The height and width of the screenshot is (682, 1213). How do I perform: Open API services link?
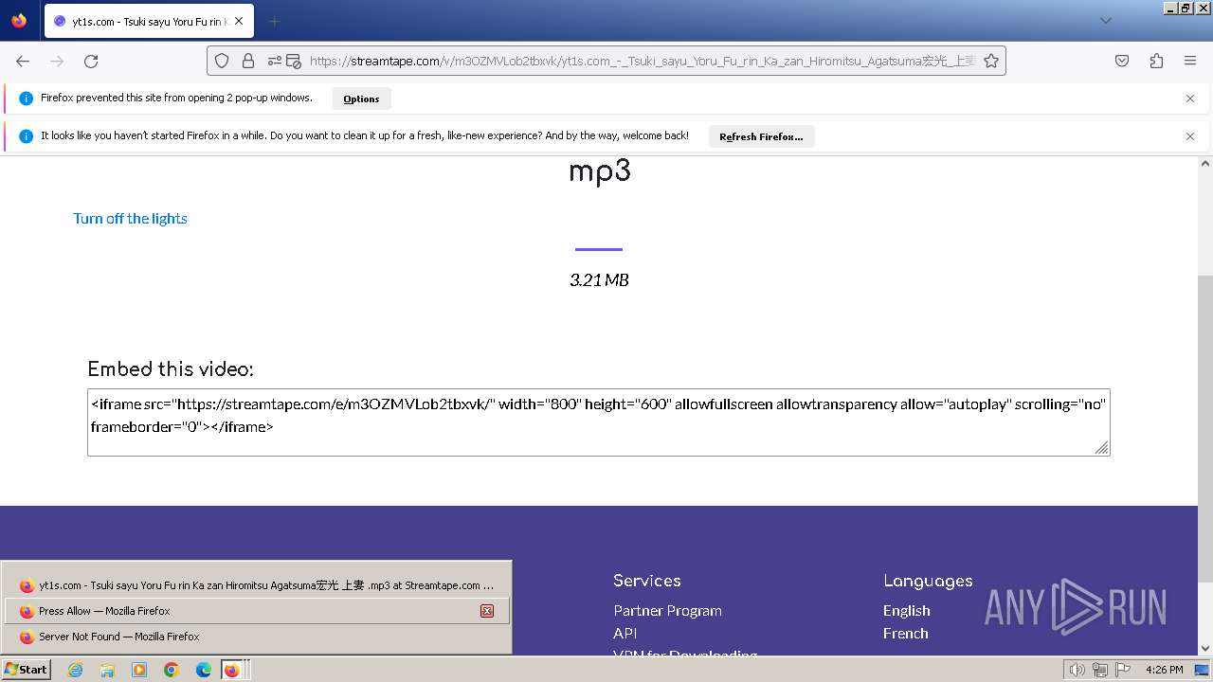(x=625, y=634)
